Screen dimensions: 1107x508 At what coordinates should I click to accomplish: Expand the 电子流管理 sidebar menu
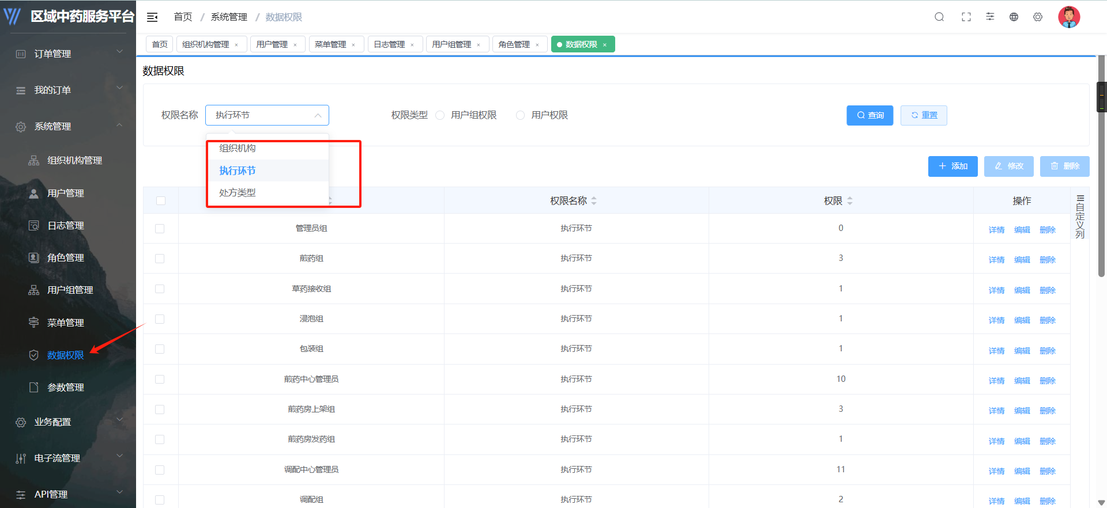click(120, 456)
